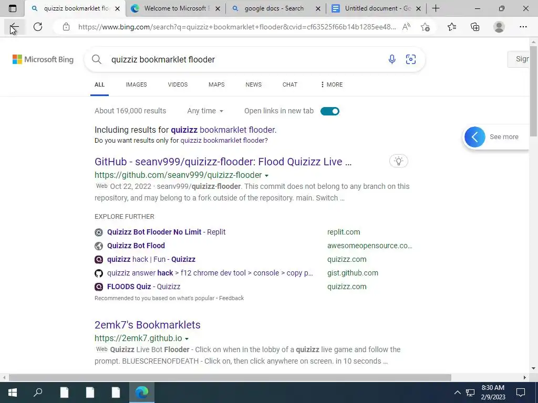The width and height of the screenshot is (538, 403).
Task: Click the About 169,000 results text
Action: [130, 111]
